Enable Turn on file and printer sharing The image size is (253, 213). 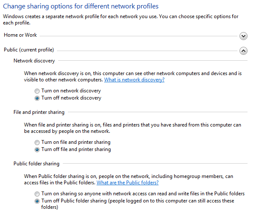coord(38,142)
